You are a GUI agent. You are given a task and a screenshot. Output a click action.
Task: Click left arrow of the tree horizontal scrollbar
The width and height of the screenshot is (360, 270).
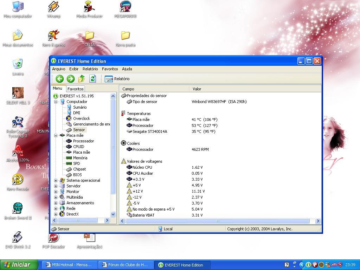click(54, 220)
